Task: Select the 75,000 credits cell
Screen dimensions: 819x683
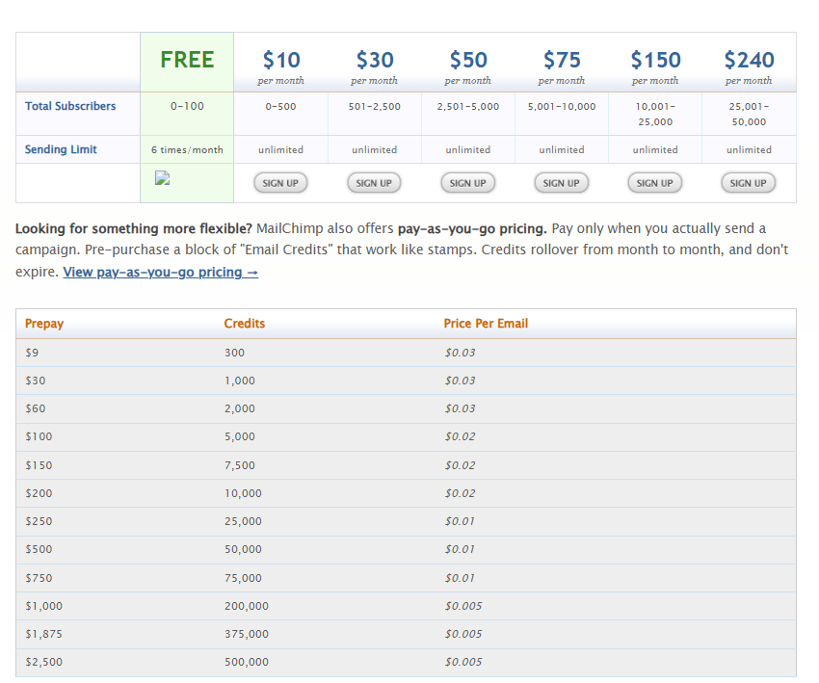Action: [243, 578]
